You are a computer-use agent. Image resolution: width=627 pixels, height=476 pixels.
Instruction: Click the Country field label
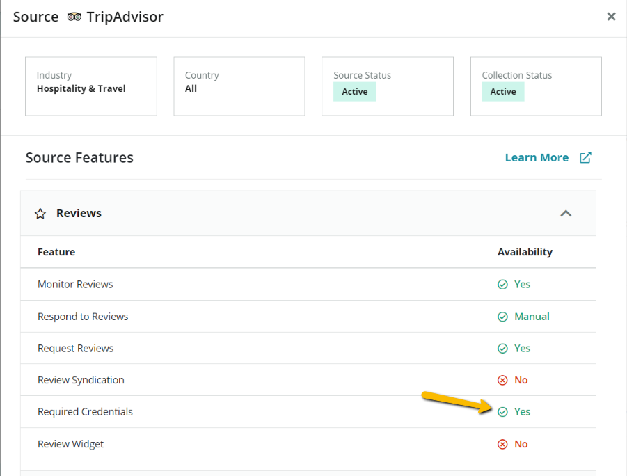pos(202,75)
